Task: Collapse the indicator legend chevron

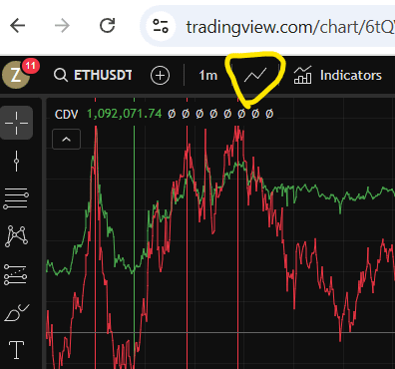Action: (67, 139)
